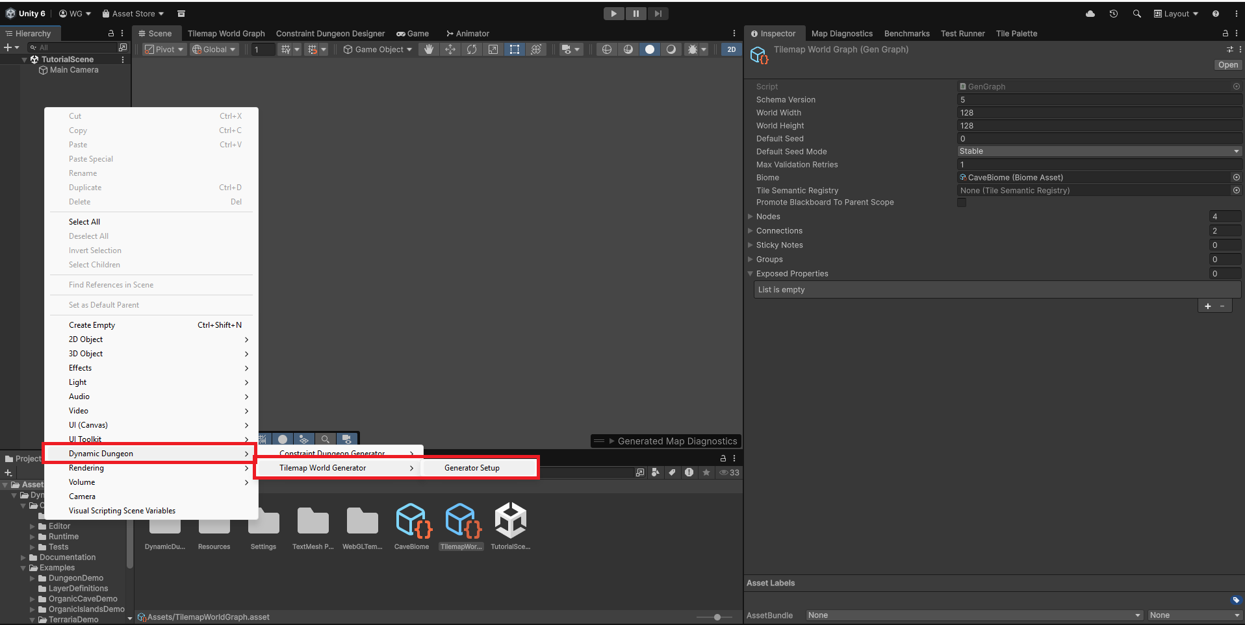Click the debug draw mode bug icon
Viewport: 1245px width, 625px height.
tap(693, 49)
